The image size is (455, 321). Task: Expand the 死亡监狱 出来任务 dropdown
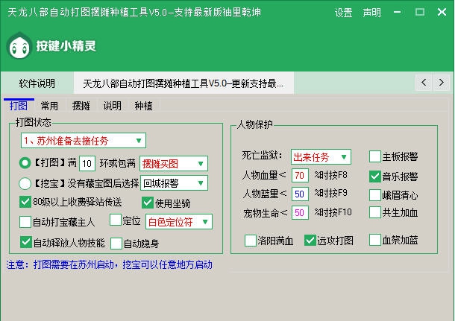click(x=321, y=157)
